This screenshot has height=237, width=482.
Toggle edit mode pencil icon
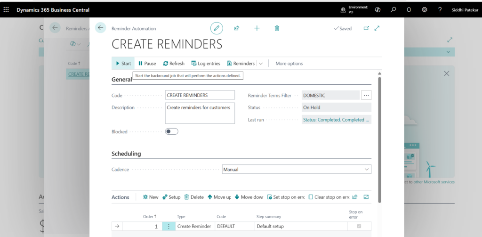point(217,28)
